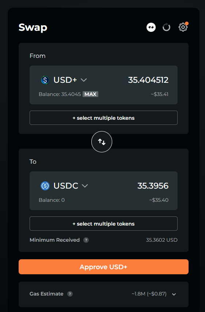This screenshot has width=205, height=312.
Task: Click the To amount field 35.3956
Action: point(153,186)
